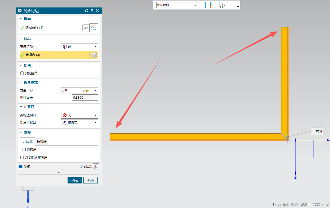Viewport: 330px width, 208px height.
Task: Click the section point at bend corner
Action: [x=288, y=137]
